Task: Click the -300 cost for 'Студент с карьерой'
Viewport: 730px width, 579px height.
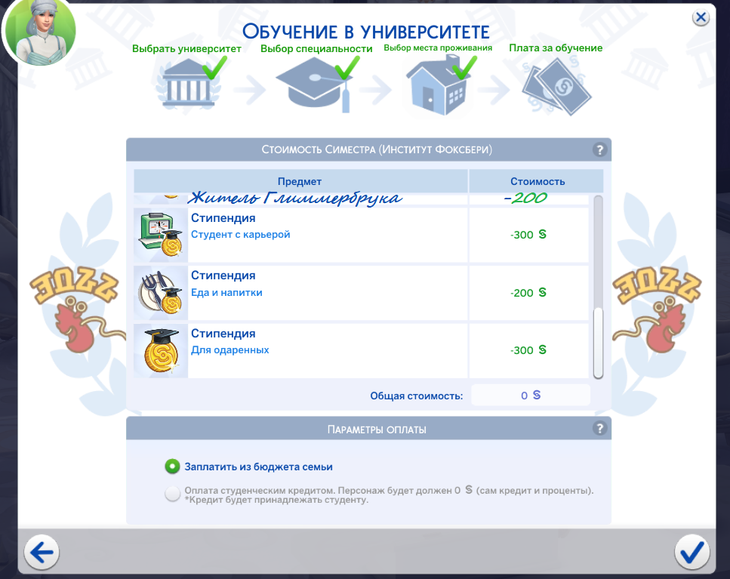Action: tap(528, 235)
